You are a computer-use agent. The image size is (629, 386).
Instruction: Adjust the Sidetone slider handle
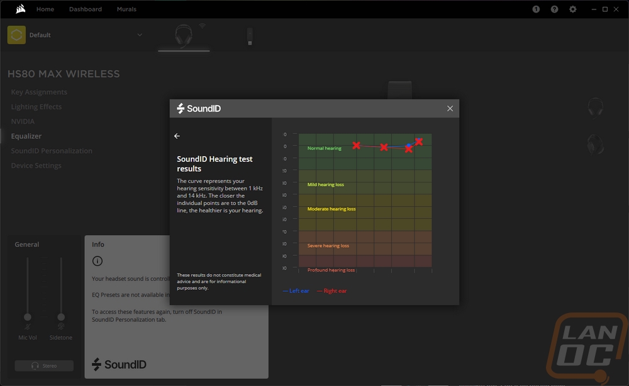[61, 317]
